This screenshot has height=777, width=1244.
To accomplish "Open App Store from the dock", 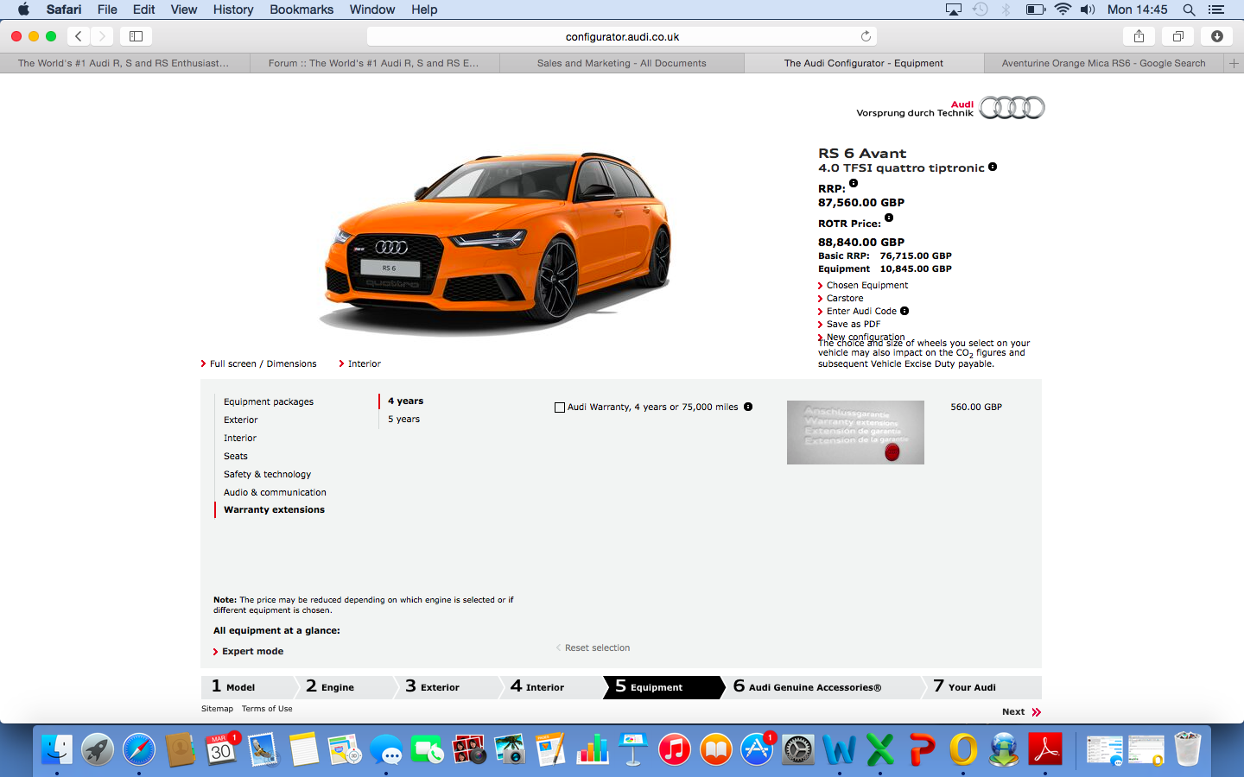I will point(757,749).
